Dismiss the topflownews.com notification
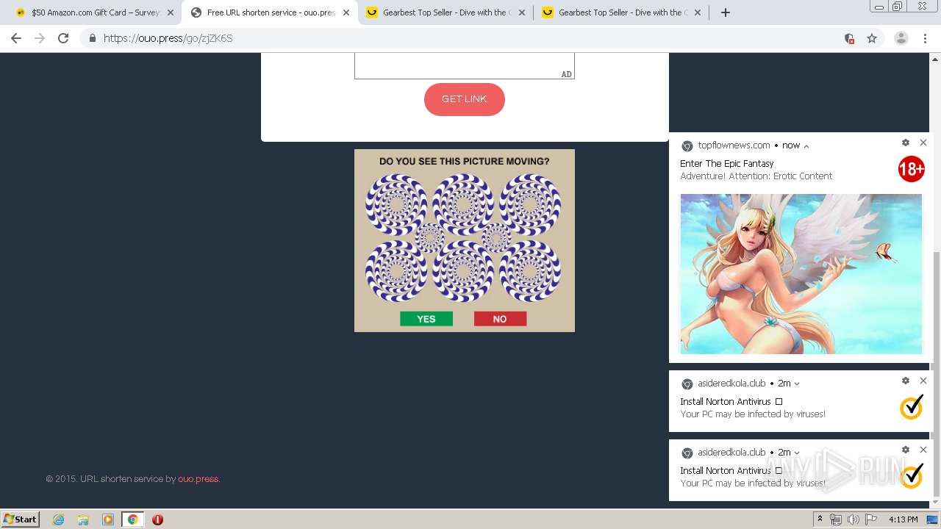Viewport: 941px width, 529px height. click(923, 143)
